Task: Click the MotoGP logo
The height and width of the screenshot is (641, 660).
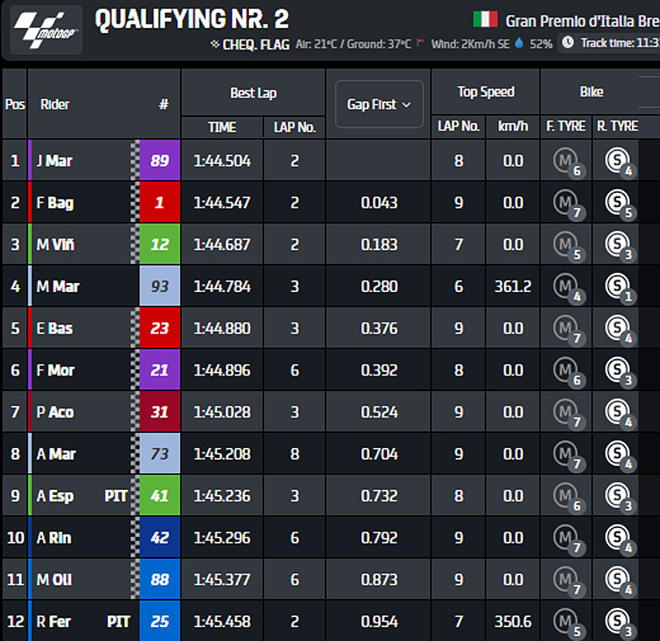Action: 45,30
